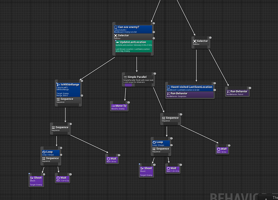
Task: Select the UpdateLastLocation service
Action: point(134,46)
